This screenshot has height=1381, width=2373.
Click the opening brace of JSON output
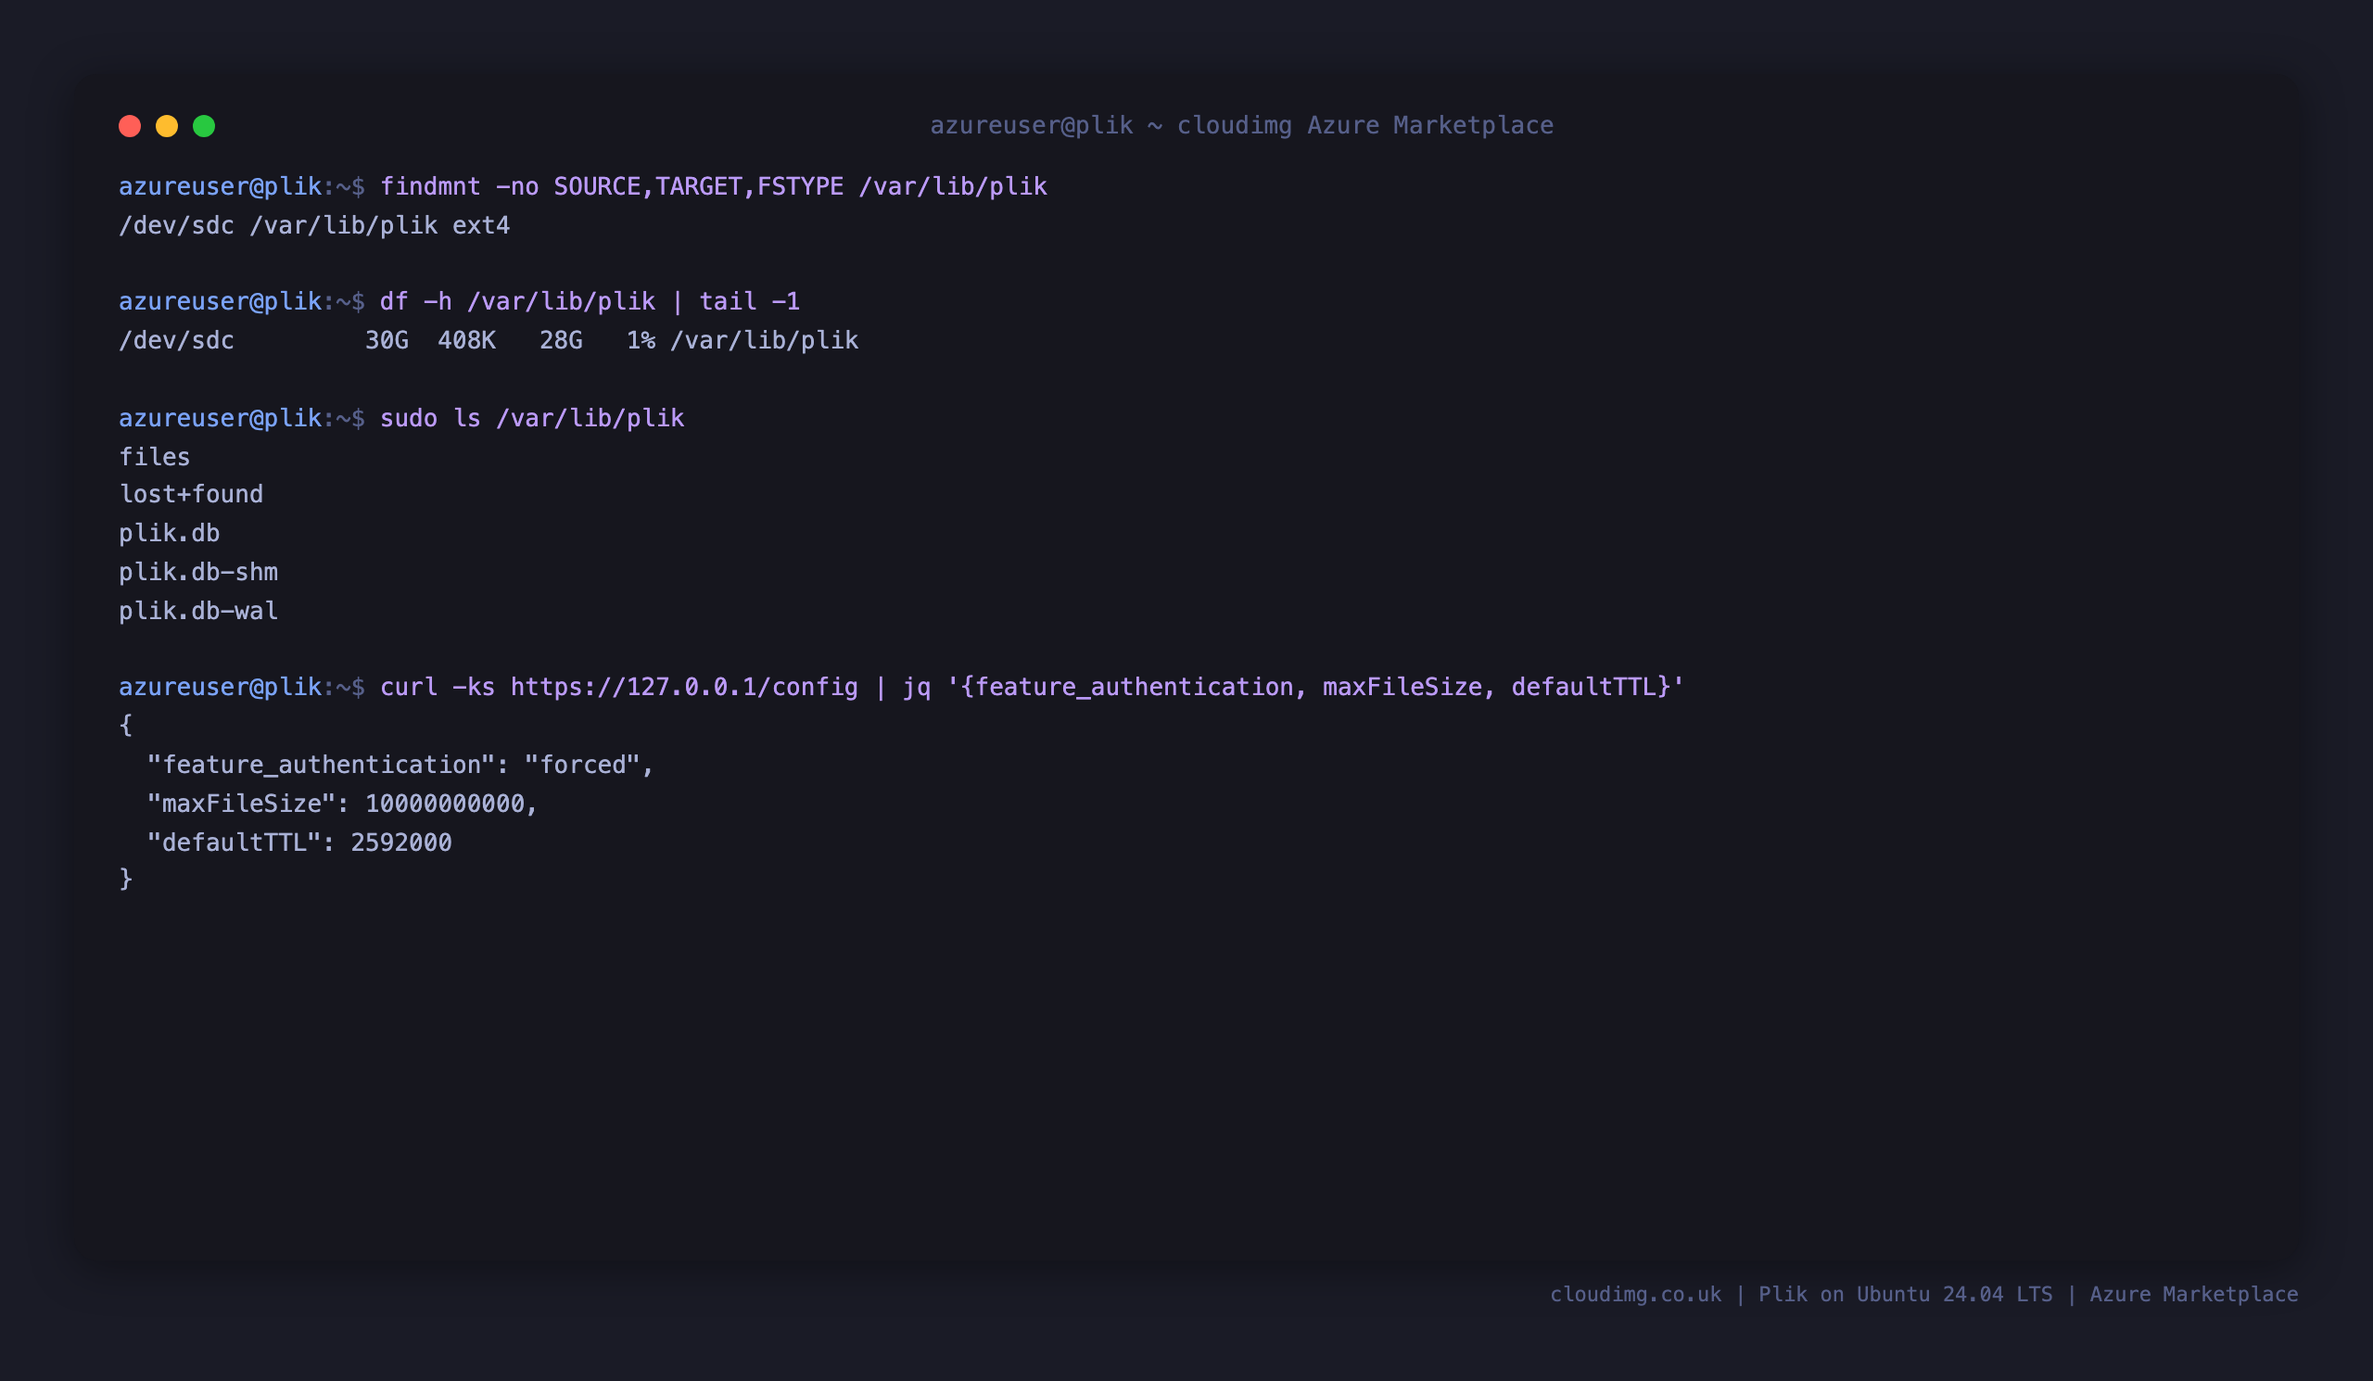[x=126, y=725]
